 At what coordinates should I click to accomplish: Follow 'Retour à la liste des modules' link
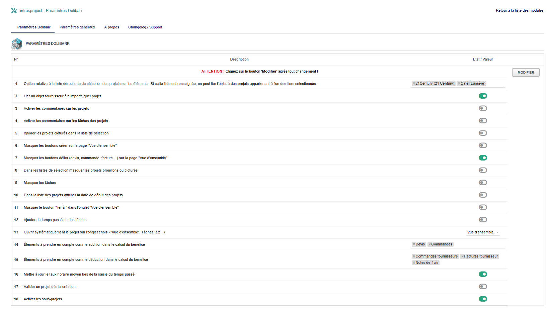[520, 11]
